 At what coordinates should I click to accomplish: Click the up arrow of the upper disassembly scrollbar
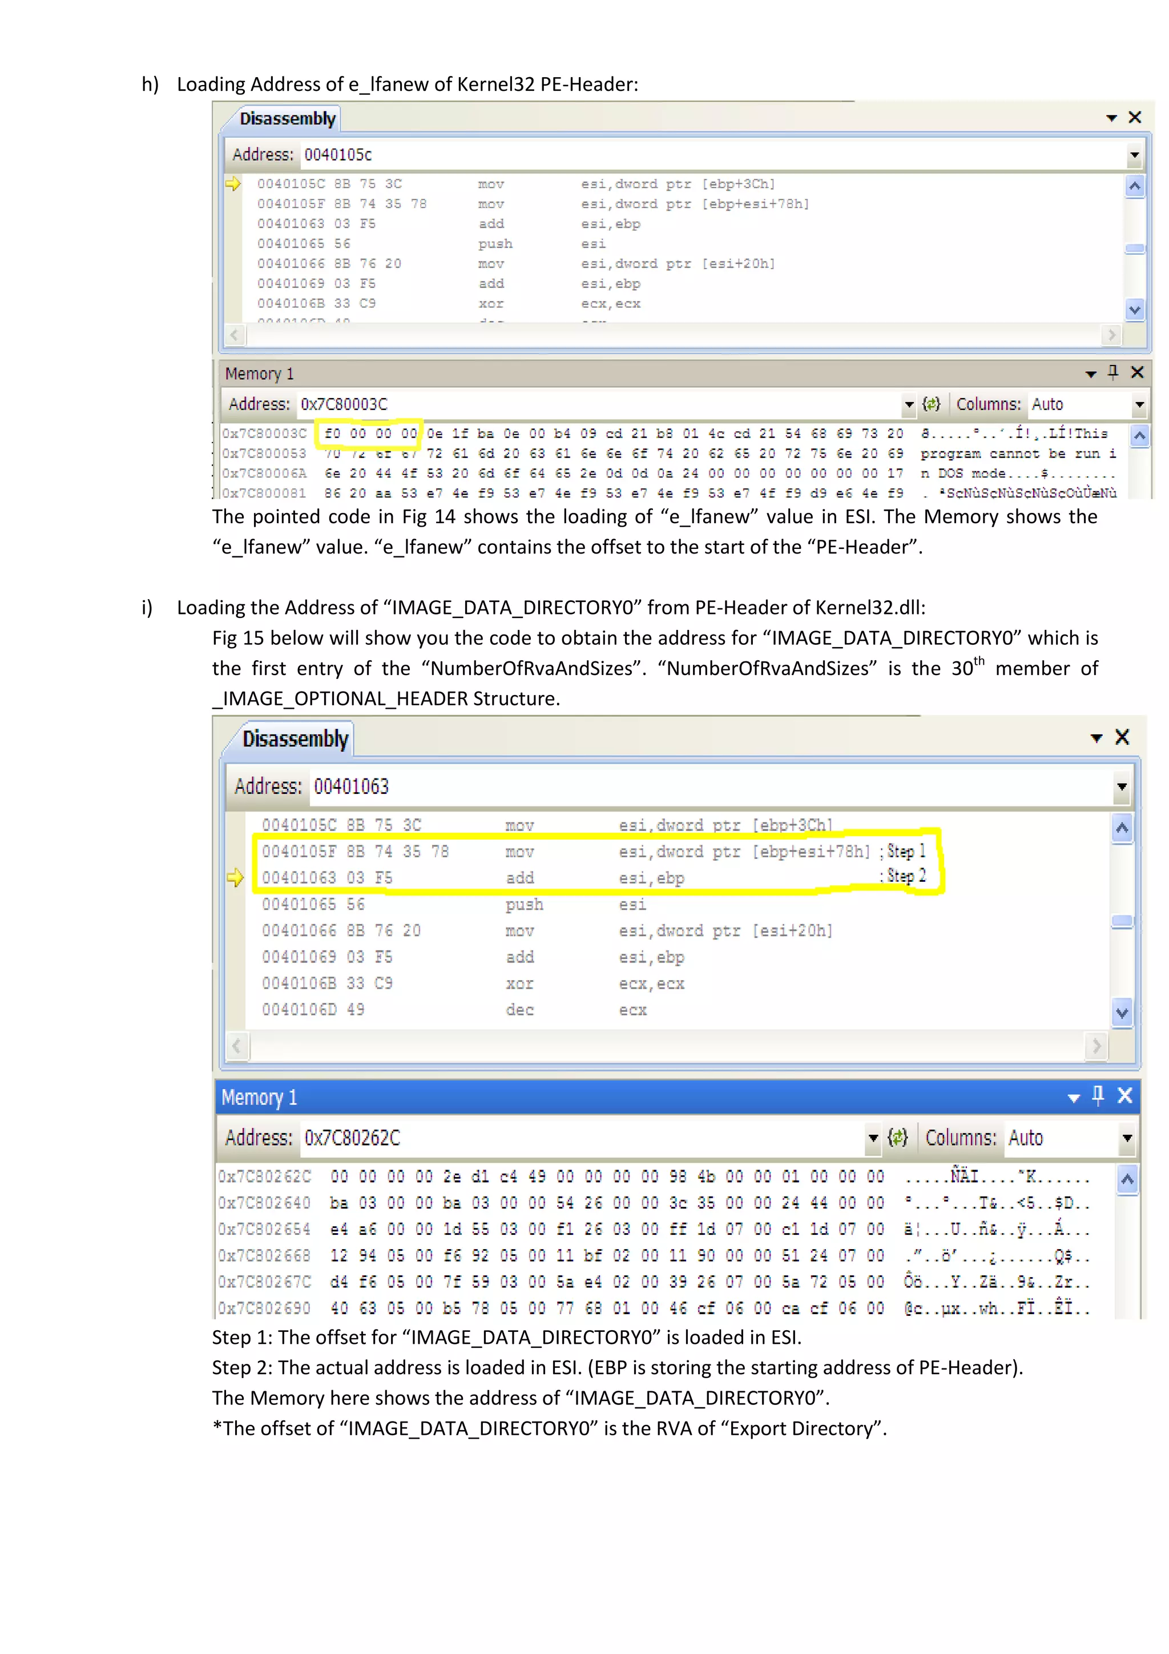[x=1134, y=187]
